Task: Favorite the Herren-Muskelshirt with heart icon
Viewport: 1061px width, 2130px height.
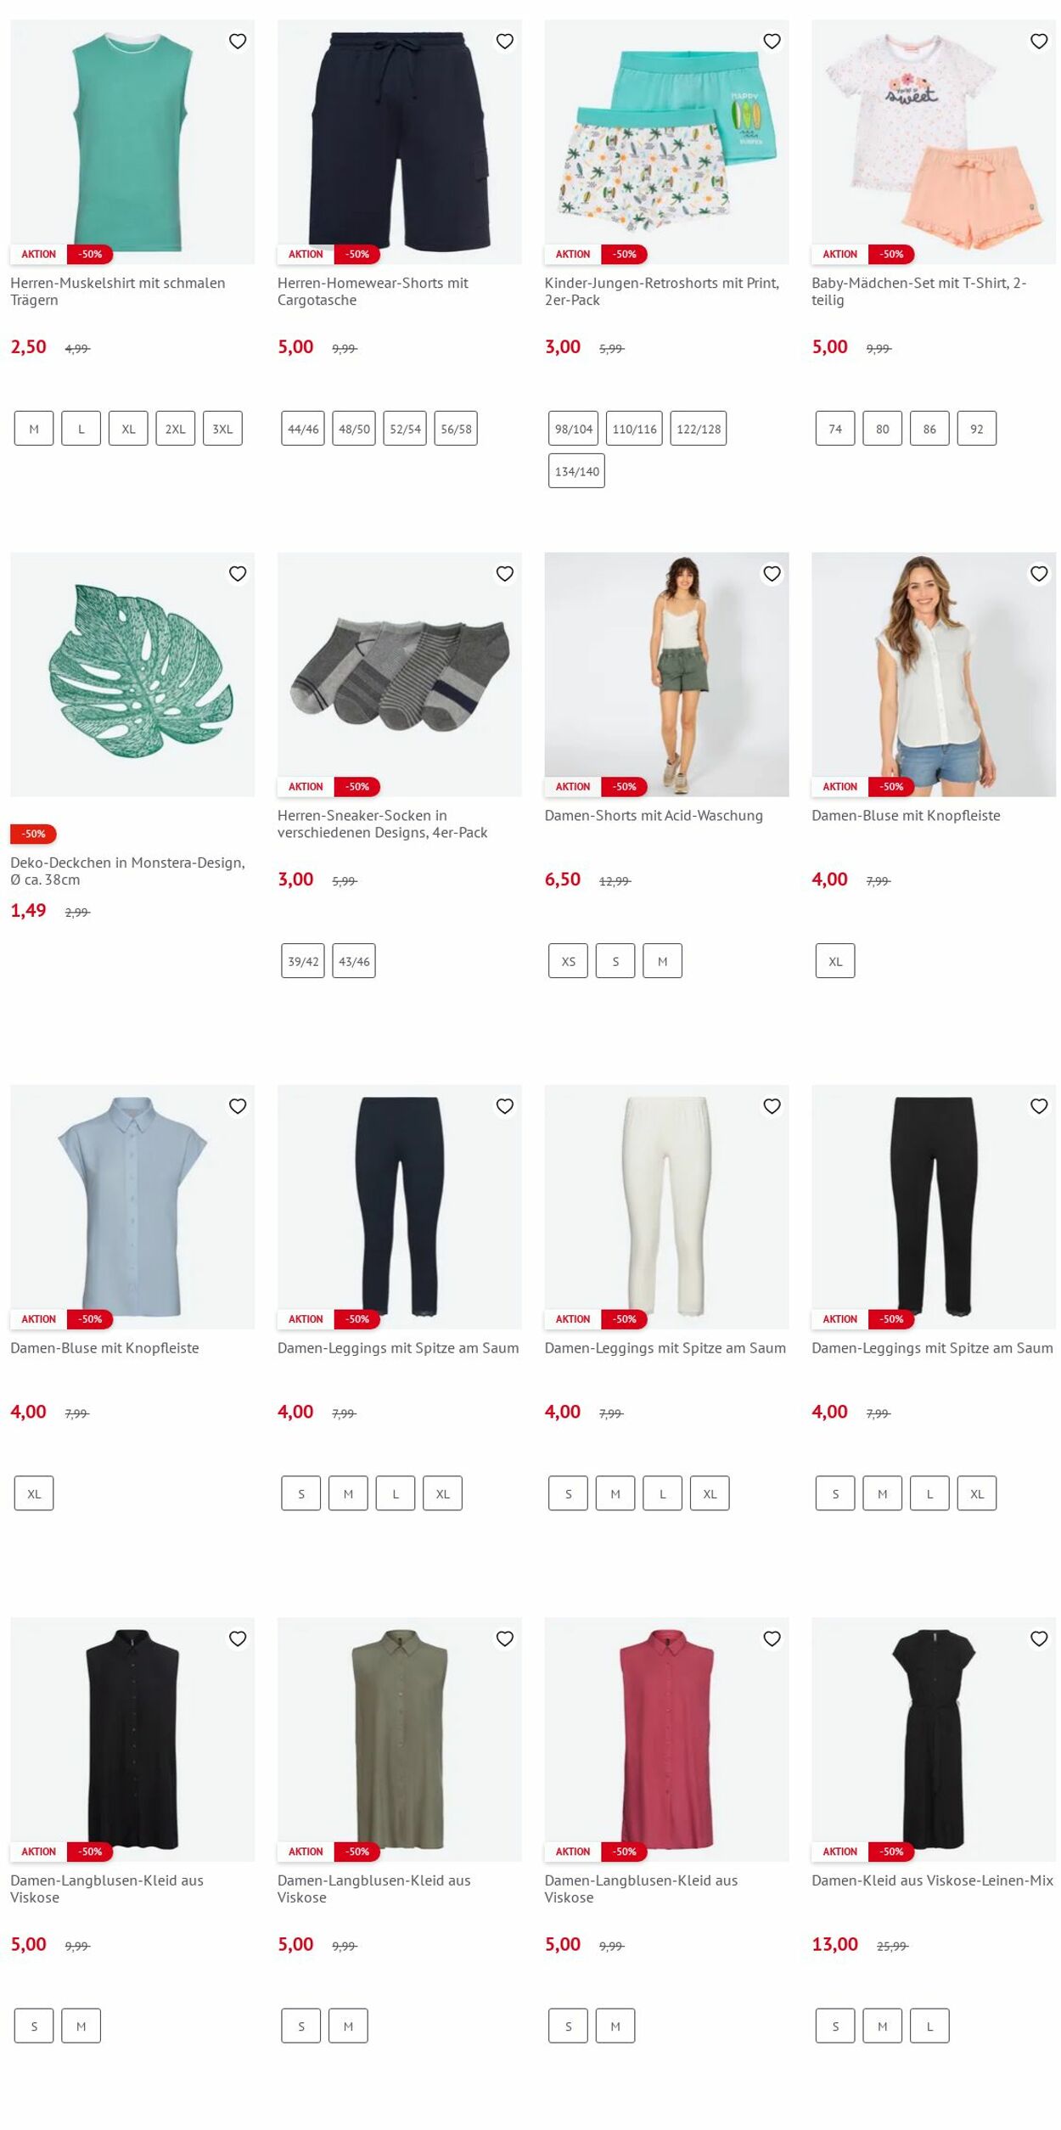Action: [238, 41]
